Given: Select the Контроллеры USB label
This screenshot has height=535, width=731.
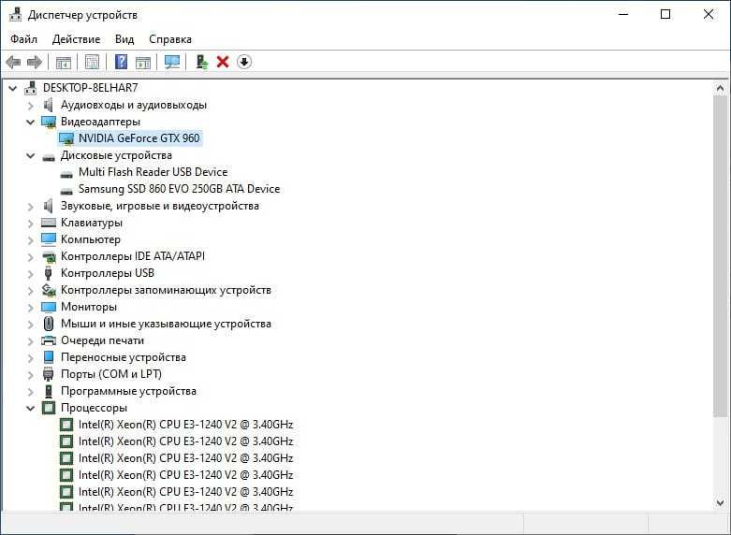Looking at the screenshot, I should tap(108, 272).
